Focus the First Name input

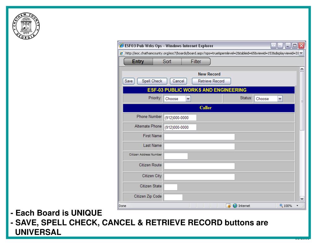point(199,137)
